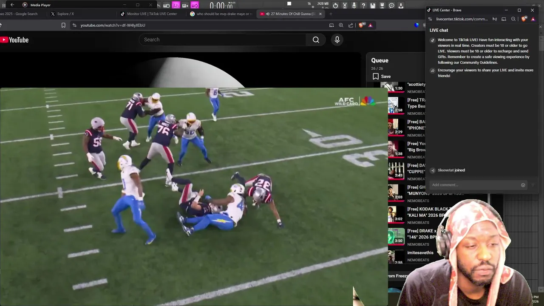Click the save-as floppy icon in top toolbar
Viewport: 544px width, 306px height.
382,6
